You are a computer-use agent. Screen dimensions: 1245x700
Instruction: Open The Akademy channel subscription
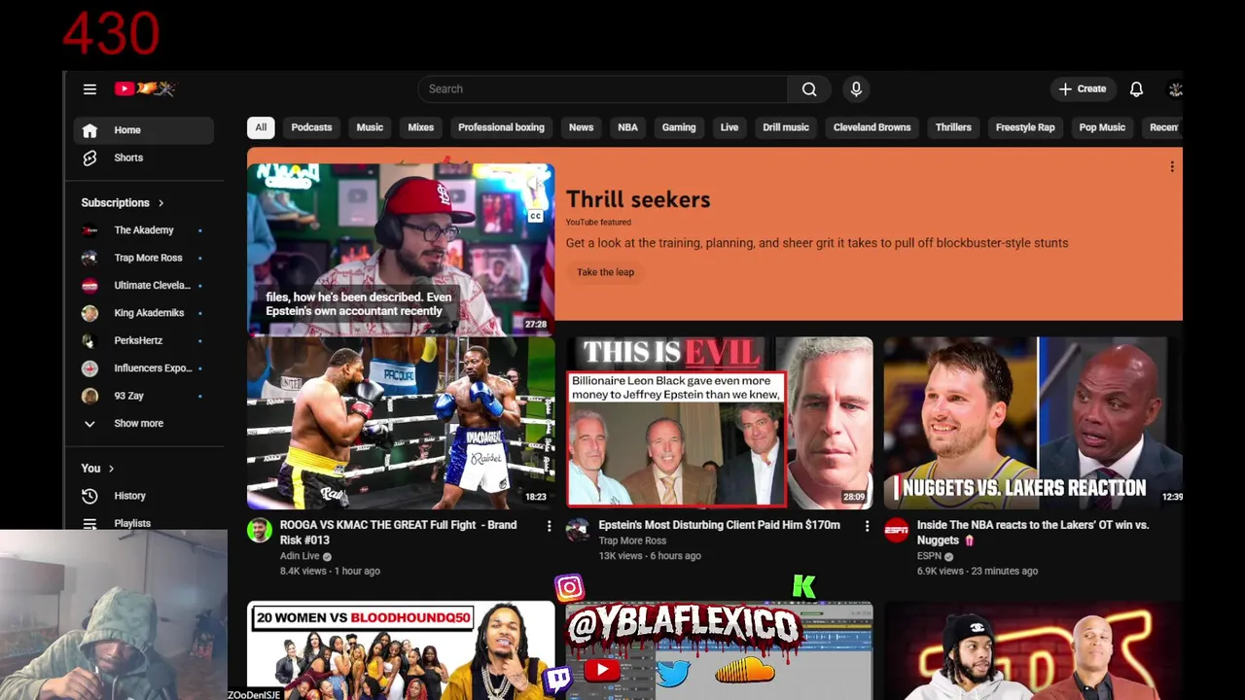pos(143,230)
